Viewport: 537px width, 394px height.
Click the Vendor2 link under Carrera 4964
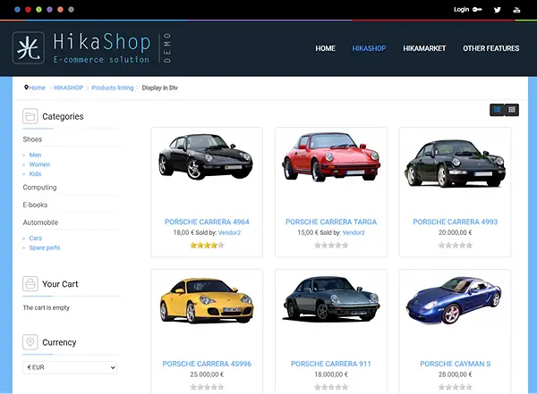pyautogui.click(x=229, y=232)
